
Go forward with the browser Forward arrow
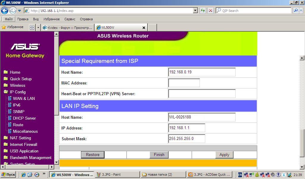(13, 10)
